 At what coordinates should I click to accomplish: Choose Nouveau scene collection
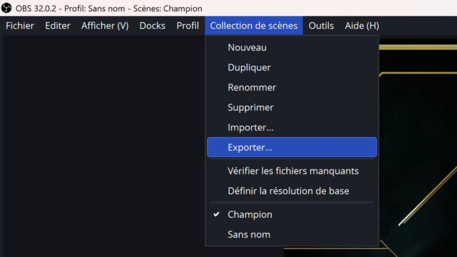pyautogui.click(x=292, y=48)
